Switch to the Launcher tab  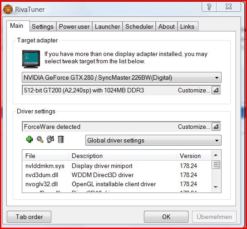(x=108, y=26)
